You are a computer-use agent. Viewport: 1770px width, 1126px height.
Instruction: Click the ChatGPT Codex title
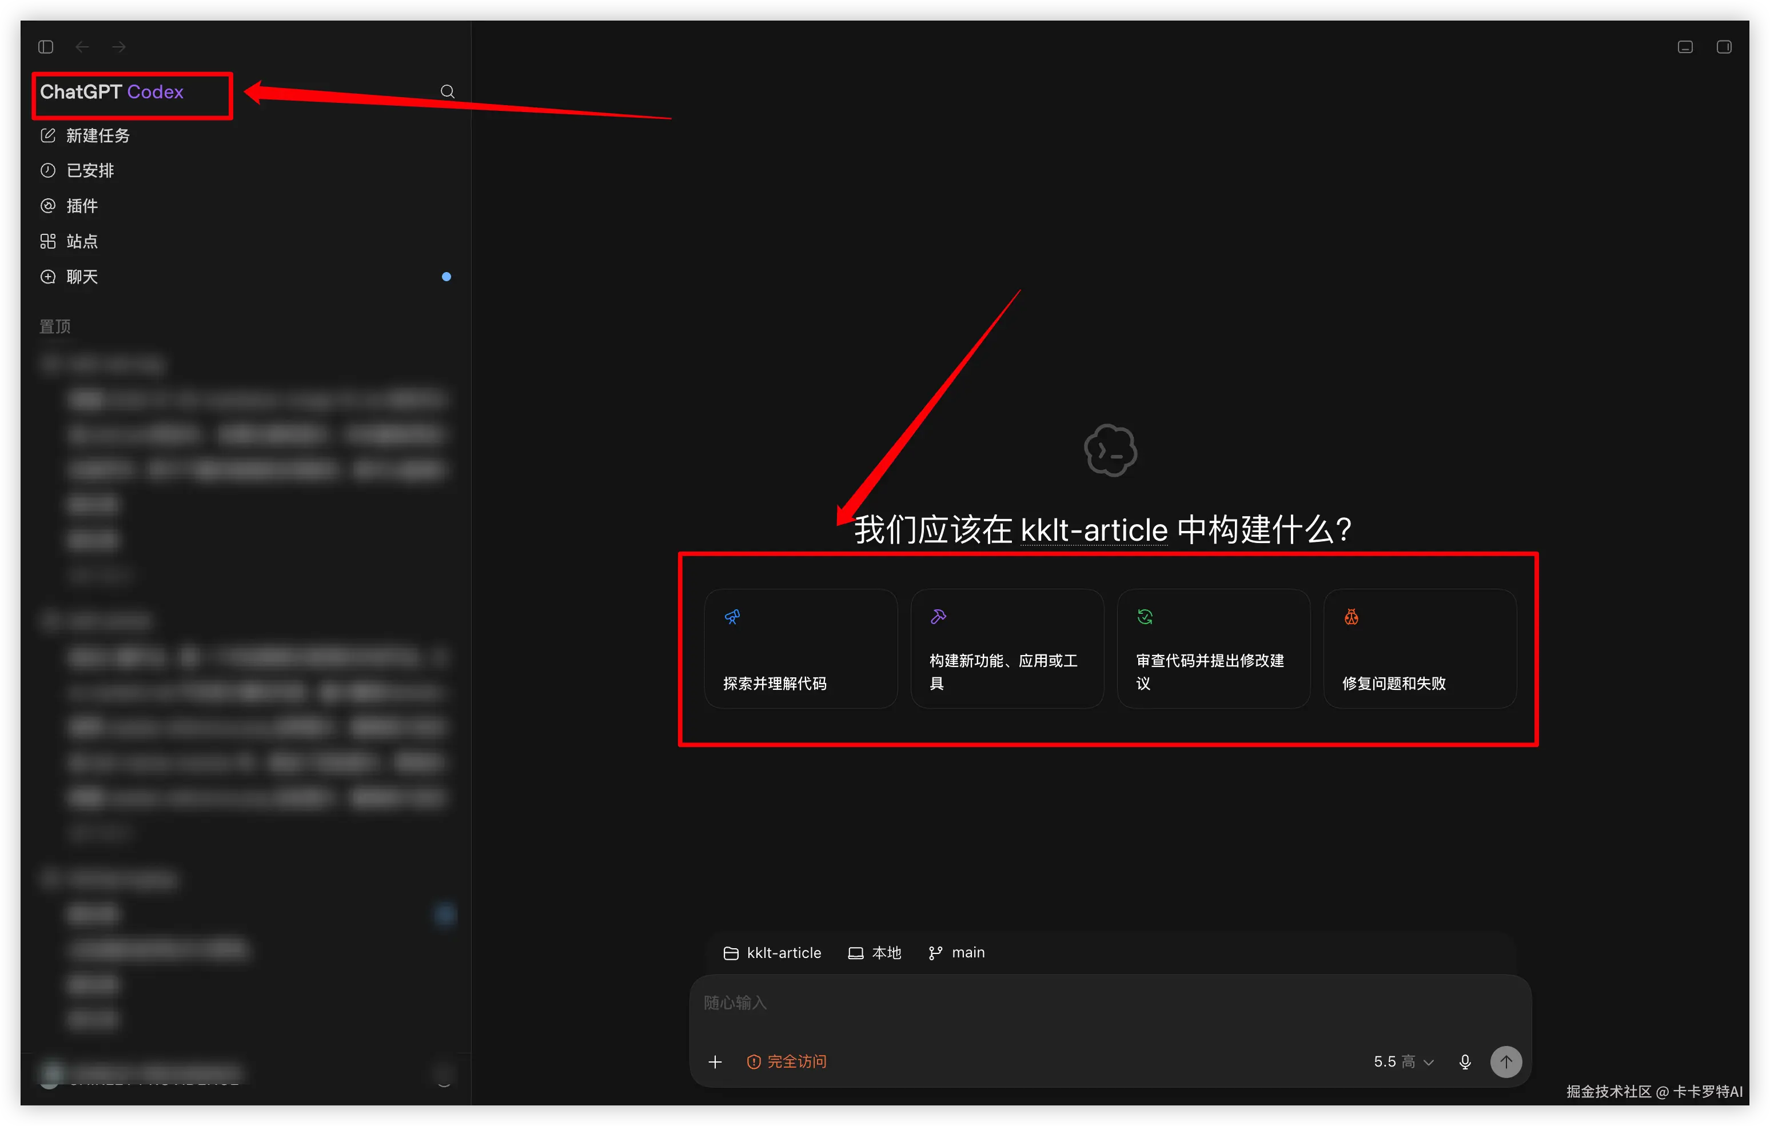coord(111,92)
